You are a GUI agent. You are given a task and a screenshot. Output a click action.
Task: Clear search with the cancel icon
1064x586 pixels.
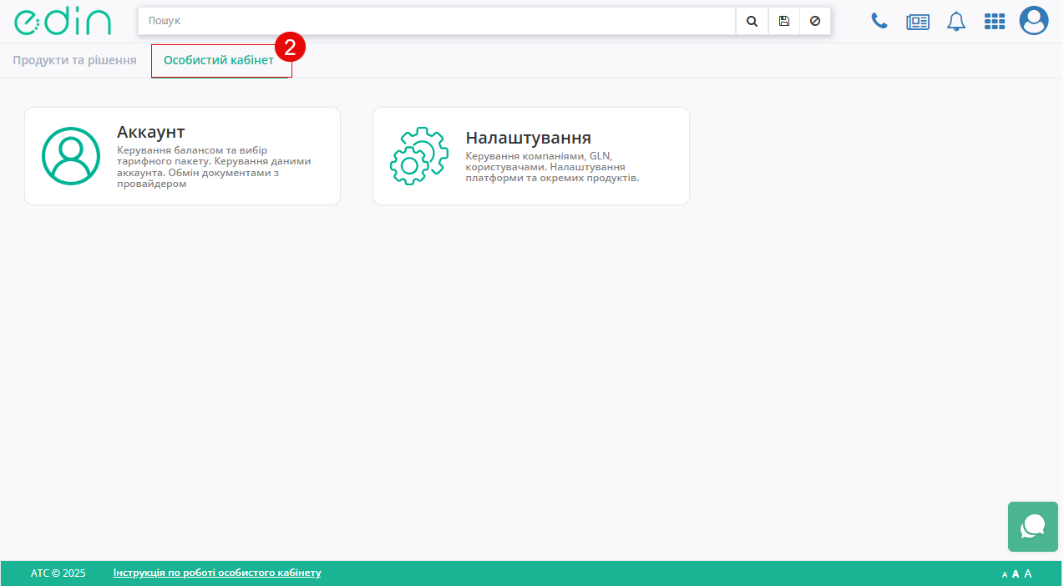coord(815,21)
